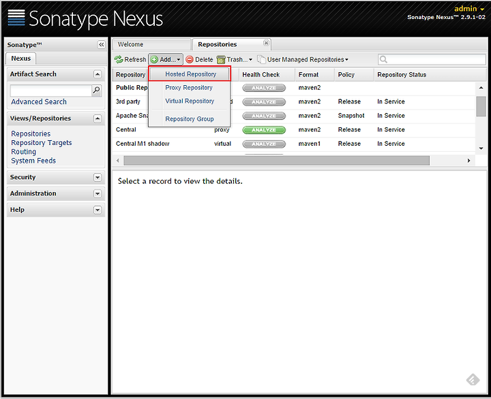Collapse the Views/Repositories section
This screenshot has height=399, width=491.
(98, 118)
